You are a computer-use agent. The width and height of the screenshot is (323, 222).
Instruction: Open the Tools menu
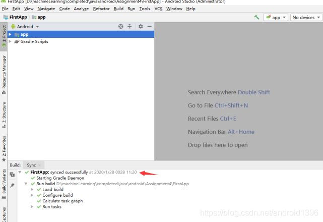(145, 9)
